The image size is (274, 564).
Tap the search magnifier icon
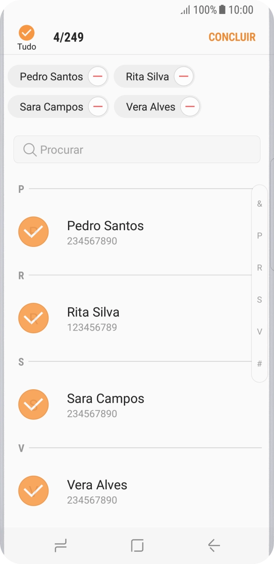coord(30,150)
